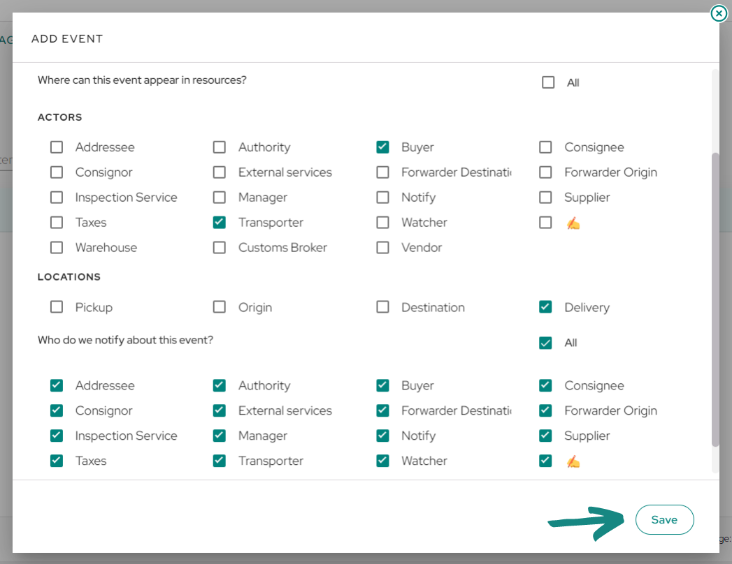
Task: Click the writing hand emoji in notify section
Action: pos(573,461)
